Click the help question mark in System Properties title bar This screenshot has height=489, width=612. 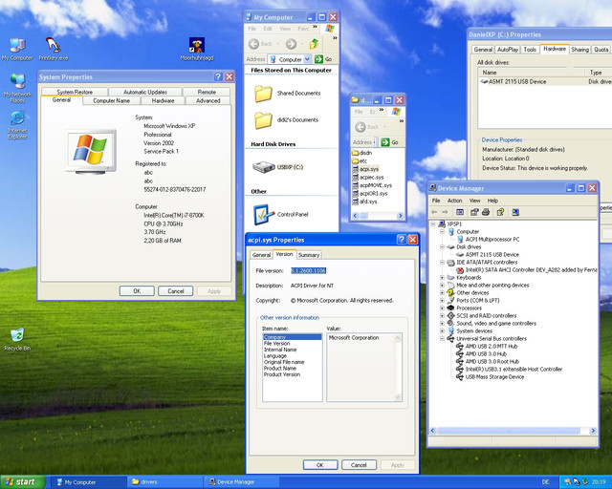click(219, 76)
